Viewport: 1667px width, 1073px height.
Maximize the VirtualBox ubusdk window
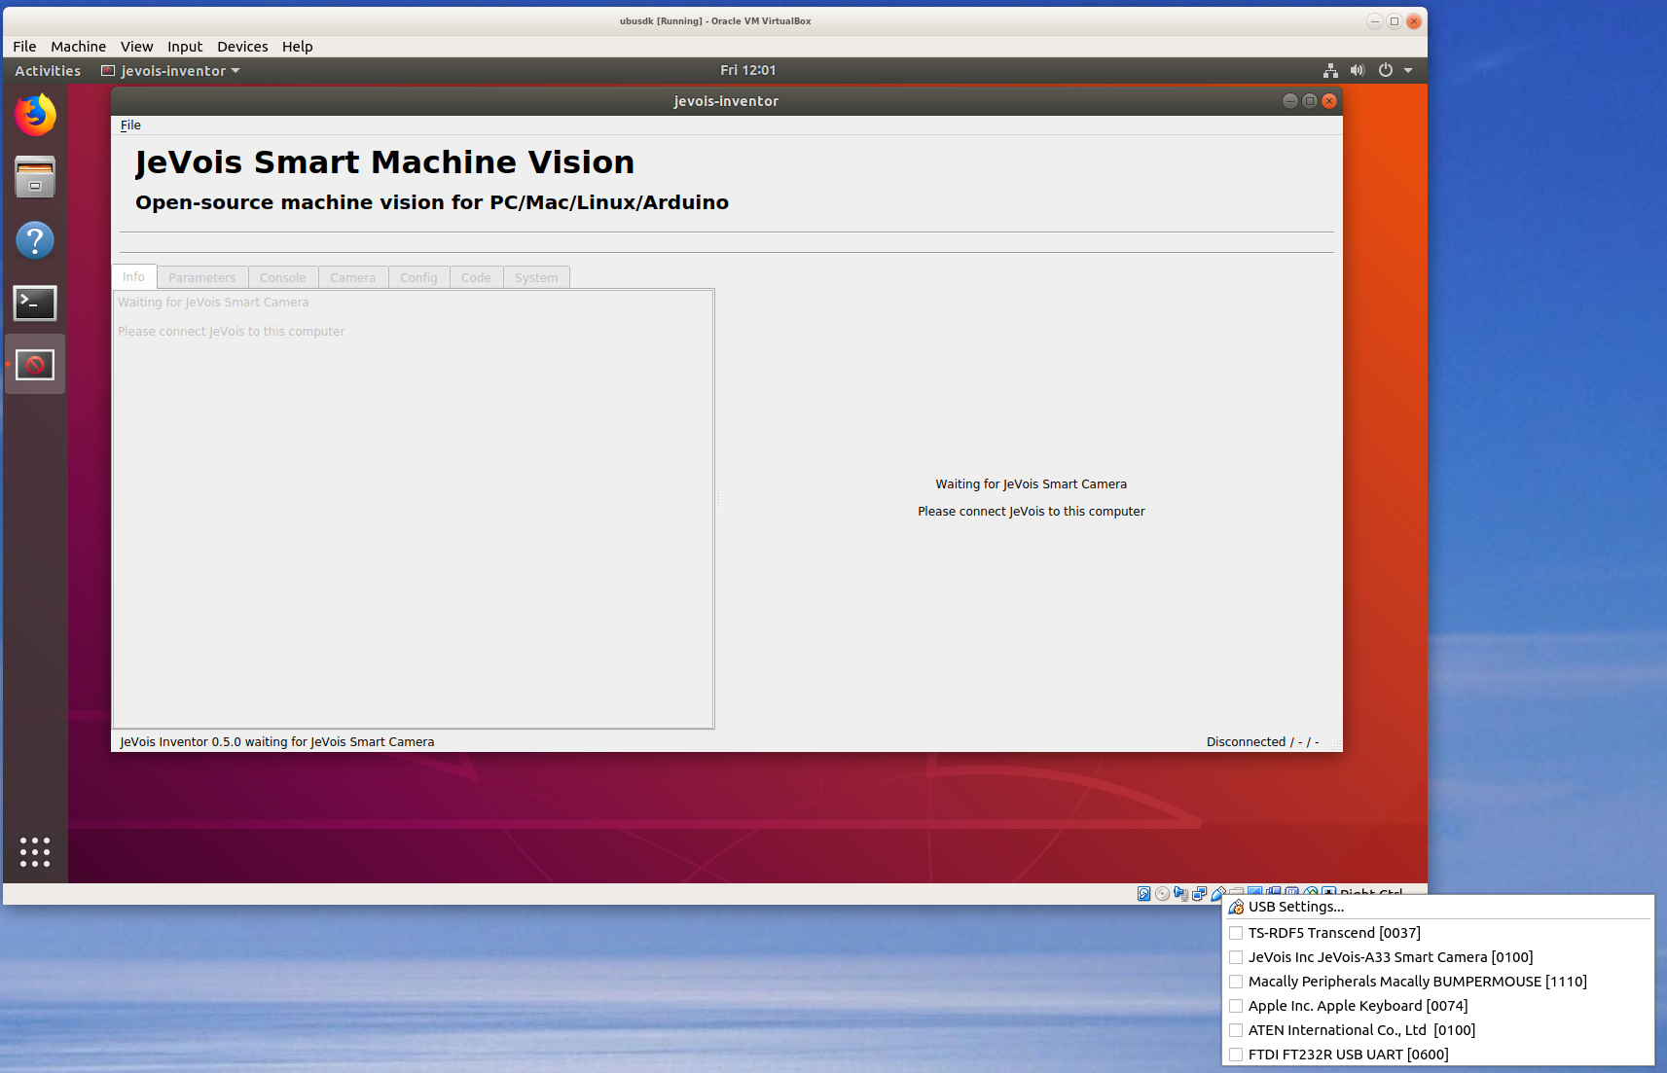[1395, 21]
